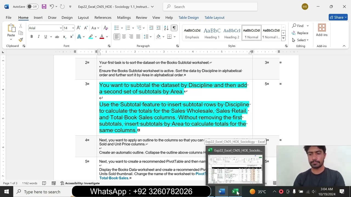Toggle align left paragraph button

[x=117, y=37]
